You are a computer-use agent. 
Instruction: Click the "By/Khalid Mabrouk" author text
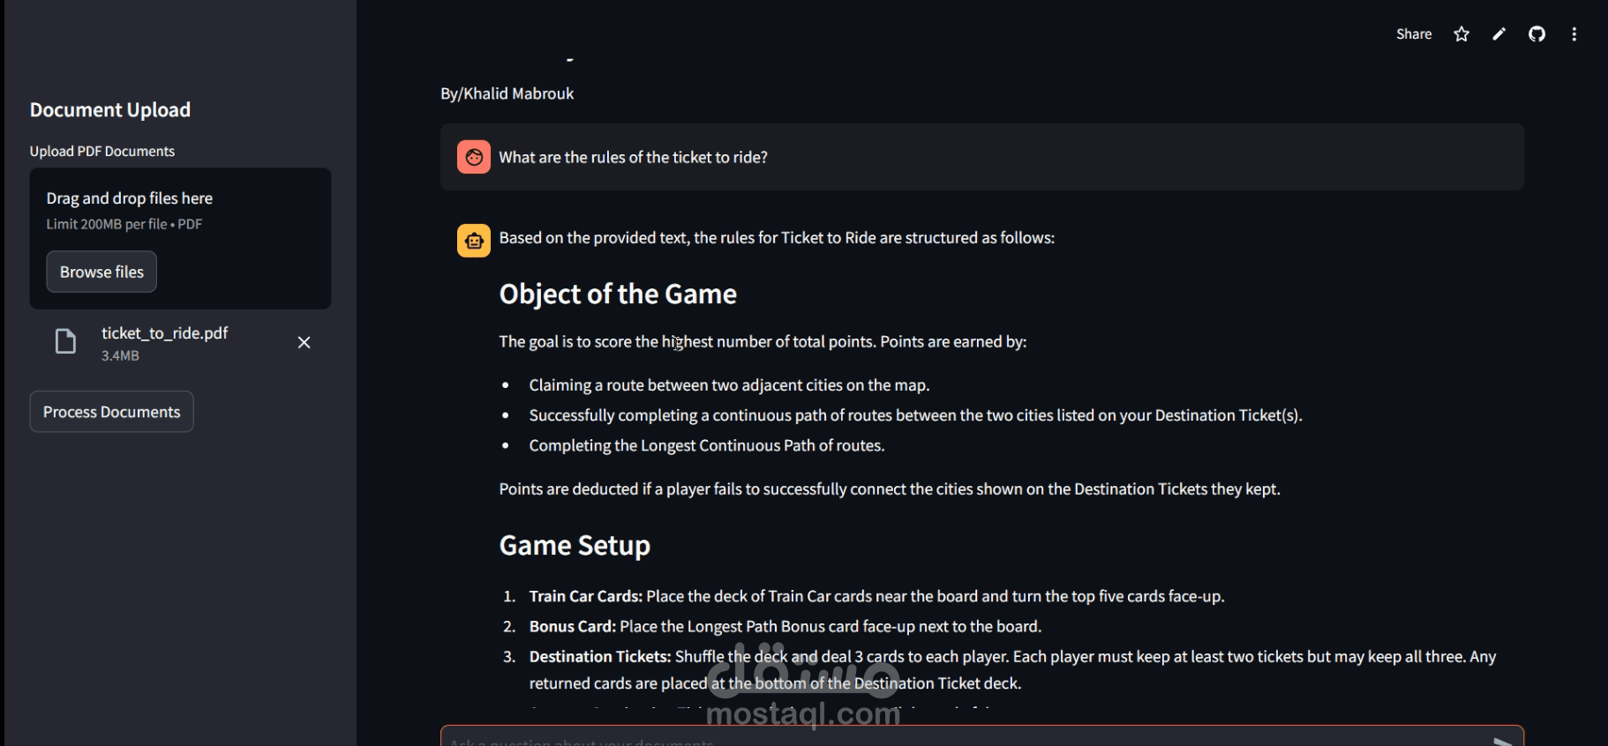coord(507,94)
